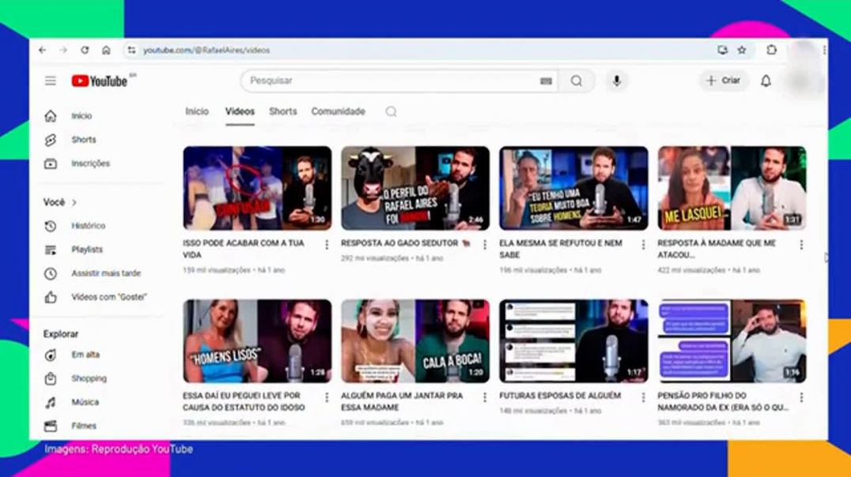851x477 pixels.
Task: Open thumbnail of RESPOSTA À MADAME QUE ME ATACOU
Action: (x=732, y=188)
